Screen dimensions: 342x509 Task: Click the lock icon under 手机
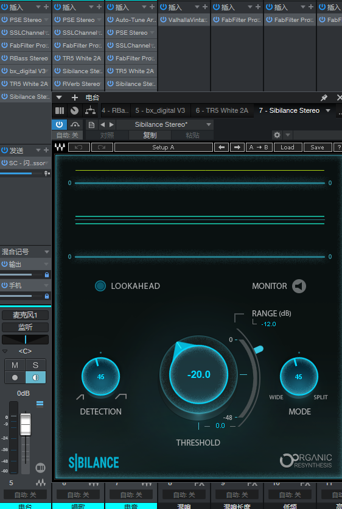coord(47,296)
